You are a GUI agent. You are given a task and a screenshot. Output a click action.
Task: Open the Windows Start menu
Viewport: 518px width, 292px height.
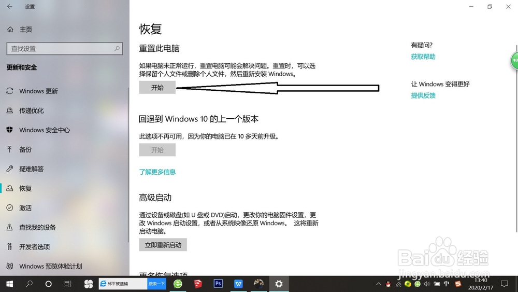[9, 284]
